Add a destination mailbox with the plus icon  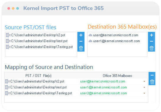[152, 35]
